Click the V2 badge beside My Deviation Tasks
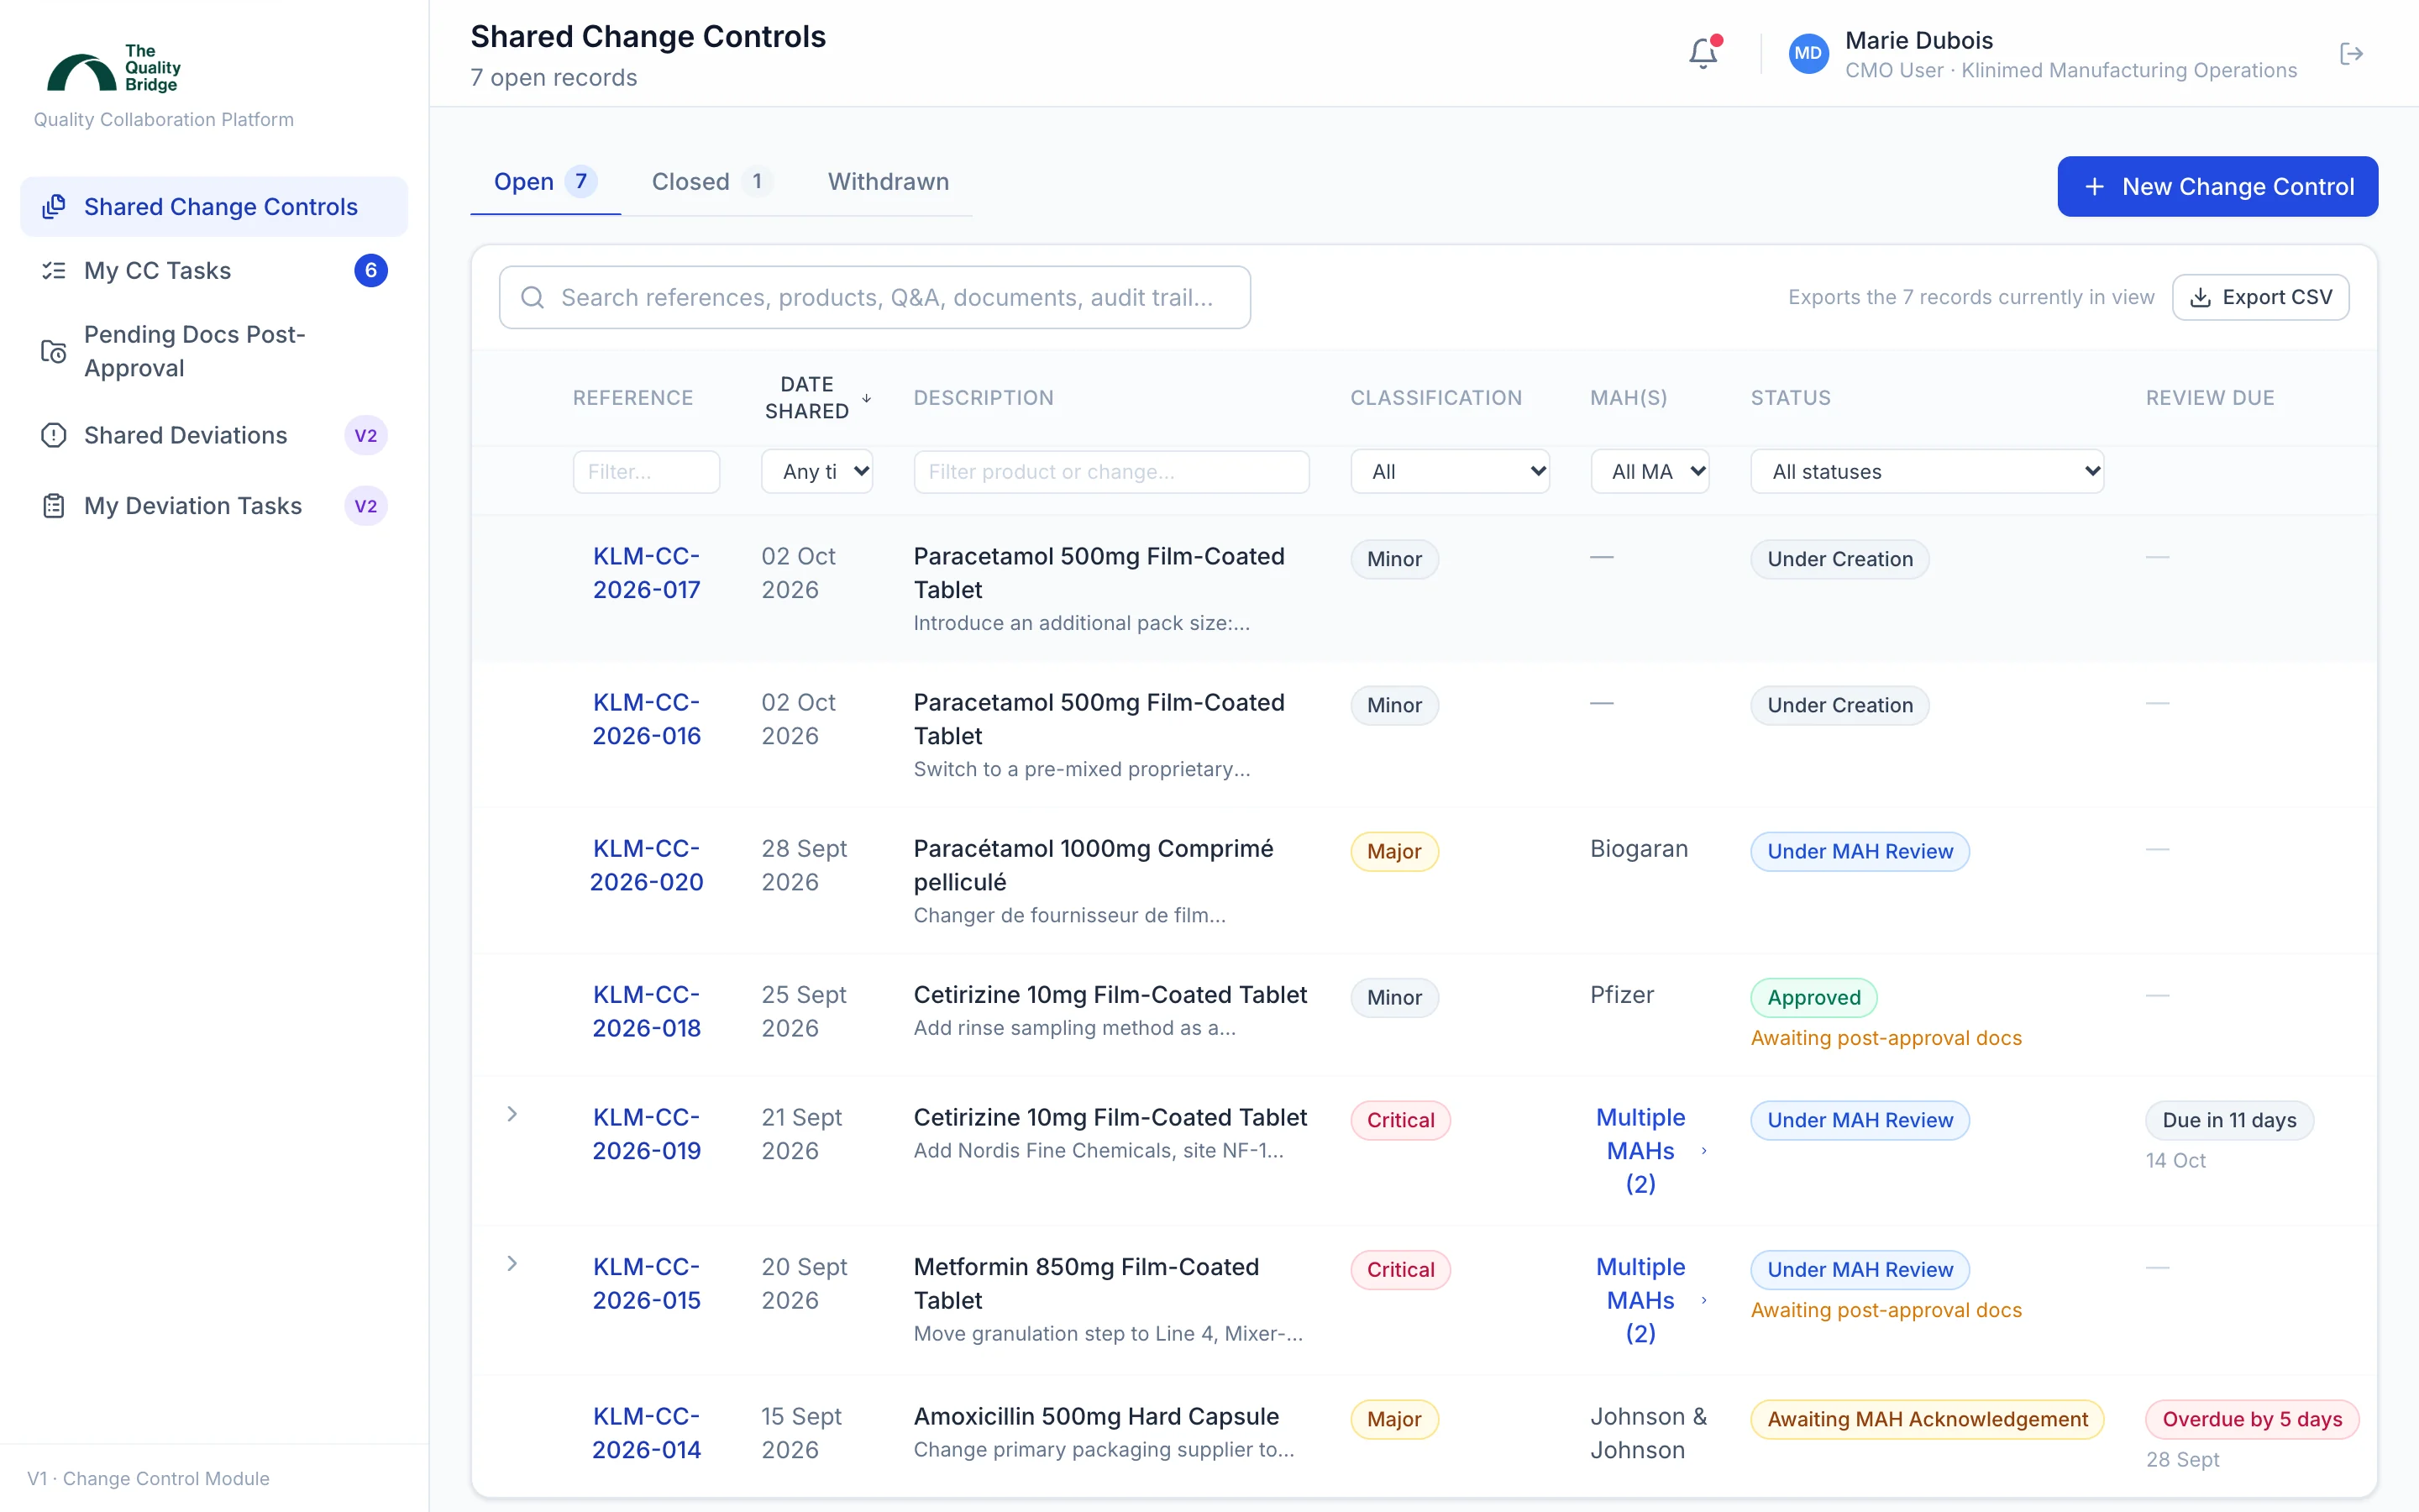This screenshot has height=1512, width=2419. 366,506
